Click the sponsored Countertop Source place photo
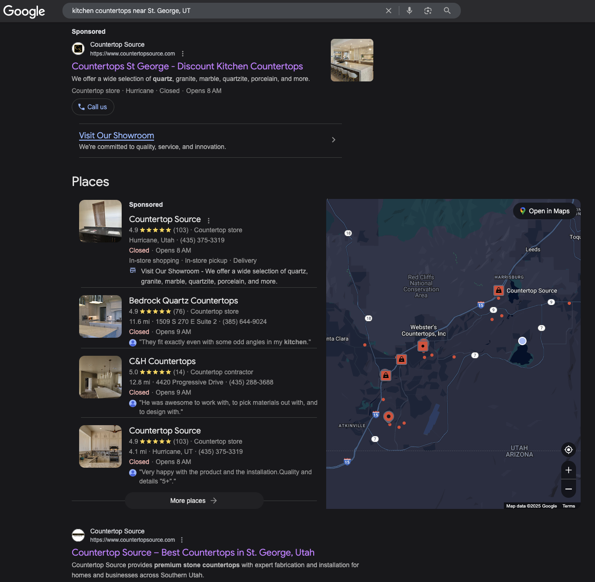The width and height of the screenshot is (595, 582). point(100,221)
